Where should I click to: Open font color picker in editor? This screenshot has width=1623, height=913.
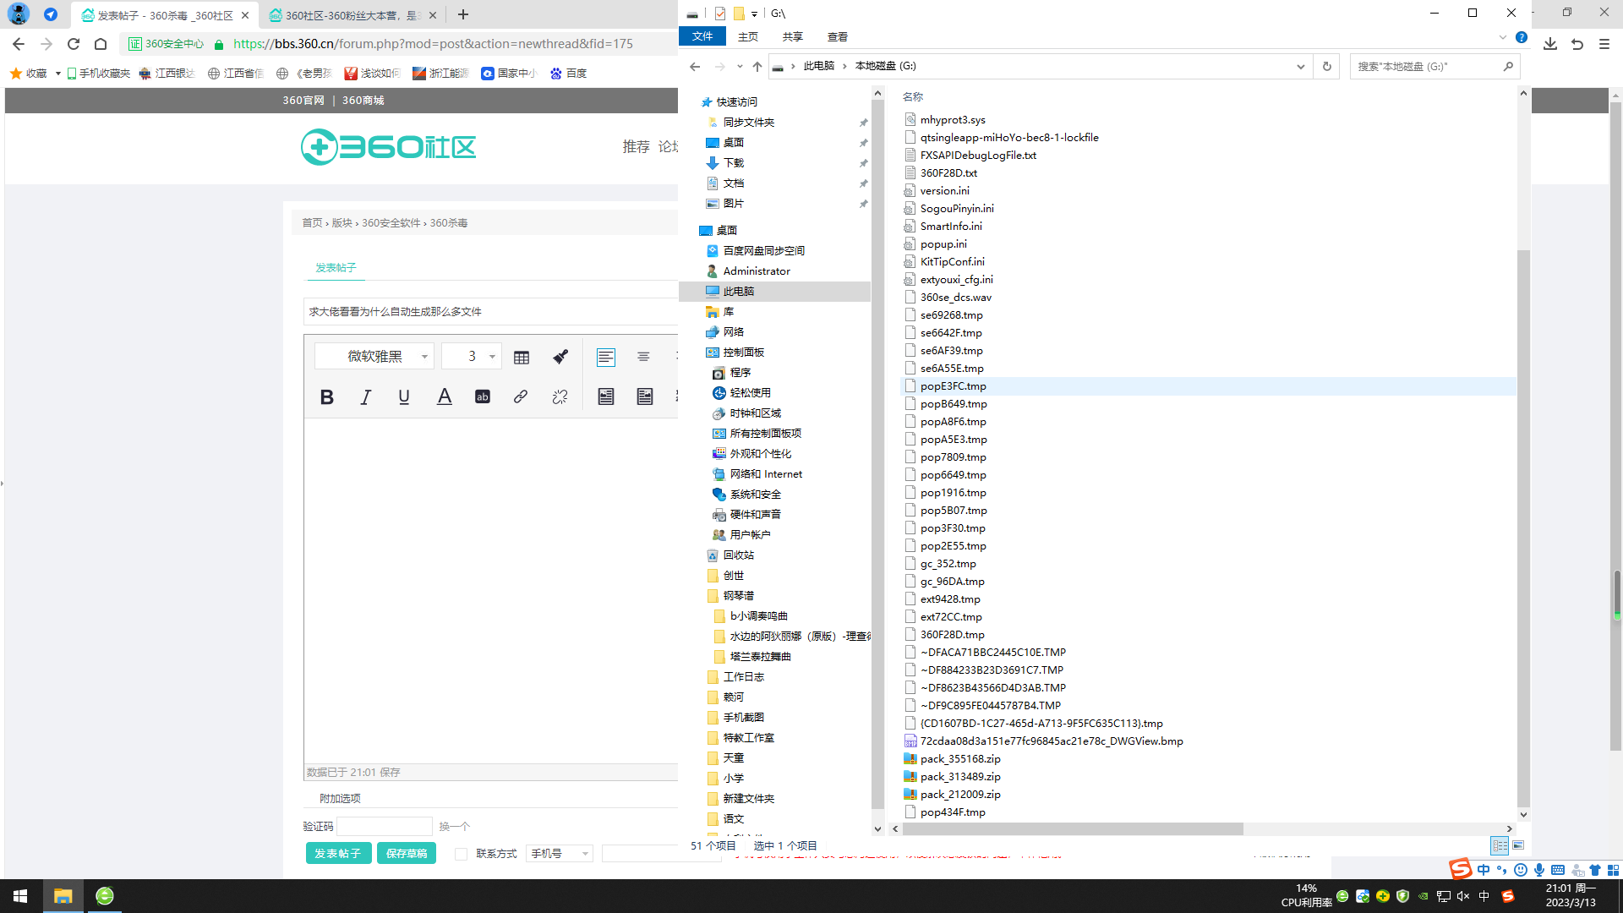point(444,397)
